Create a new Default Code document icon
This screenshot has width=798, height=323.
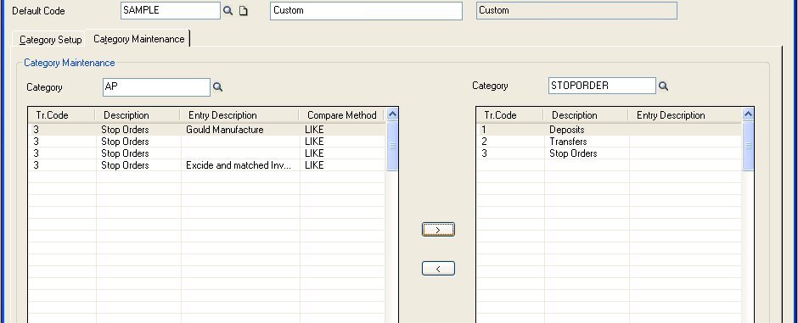tap(244, 11)
